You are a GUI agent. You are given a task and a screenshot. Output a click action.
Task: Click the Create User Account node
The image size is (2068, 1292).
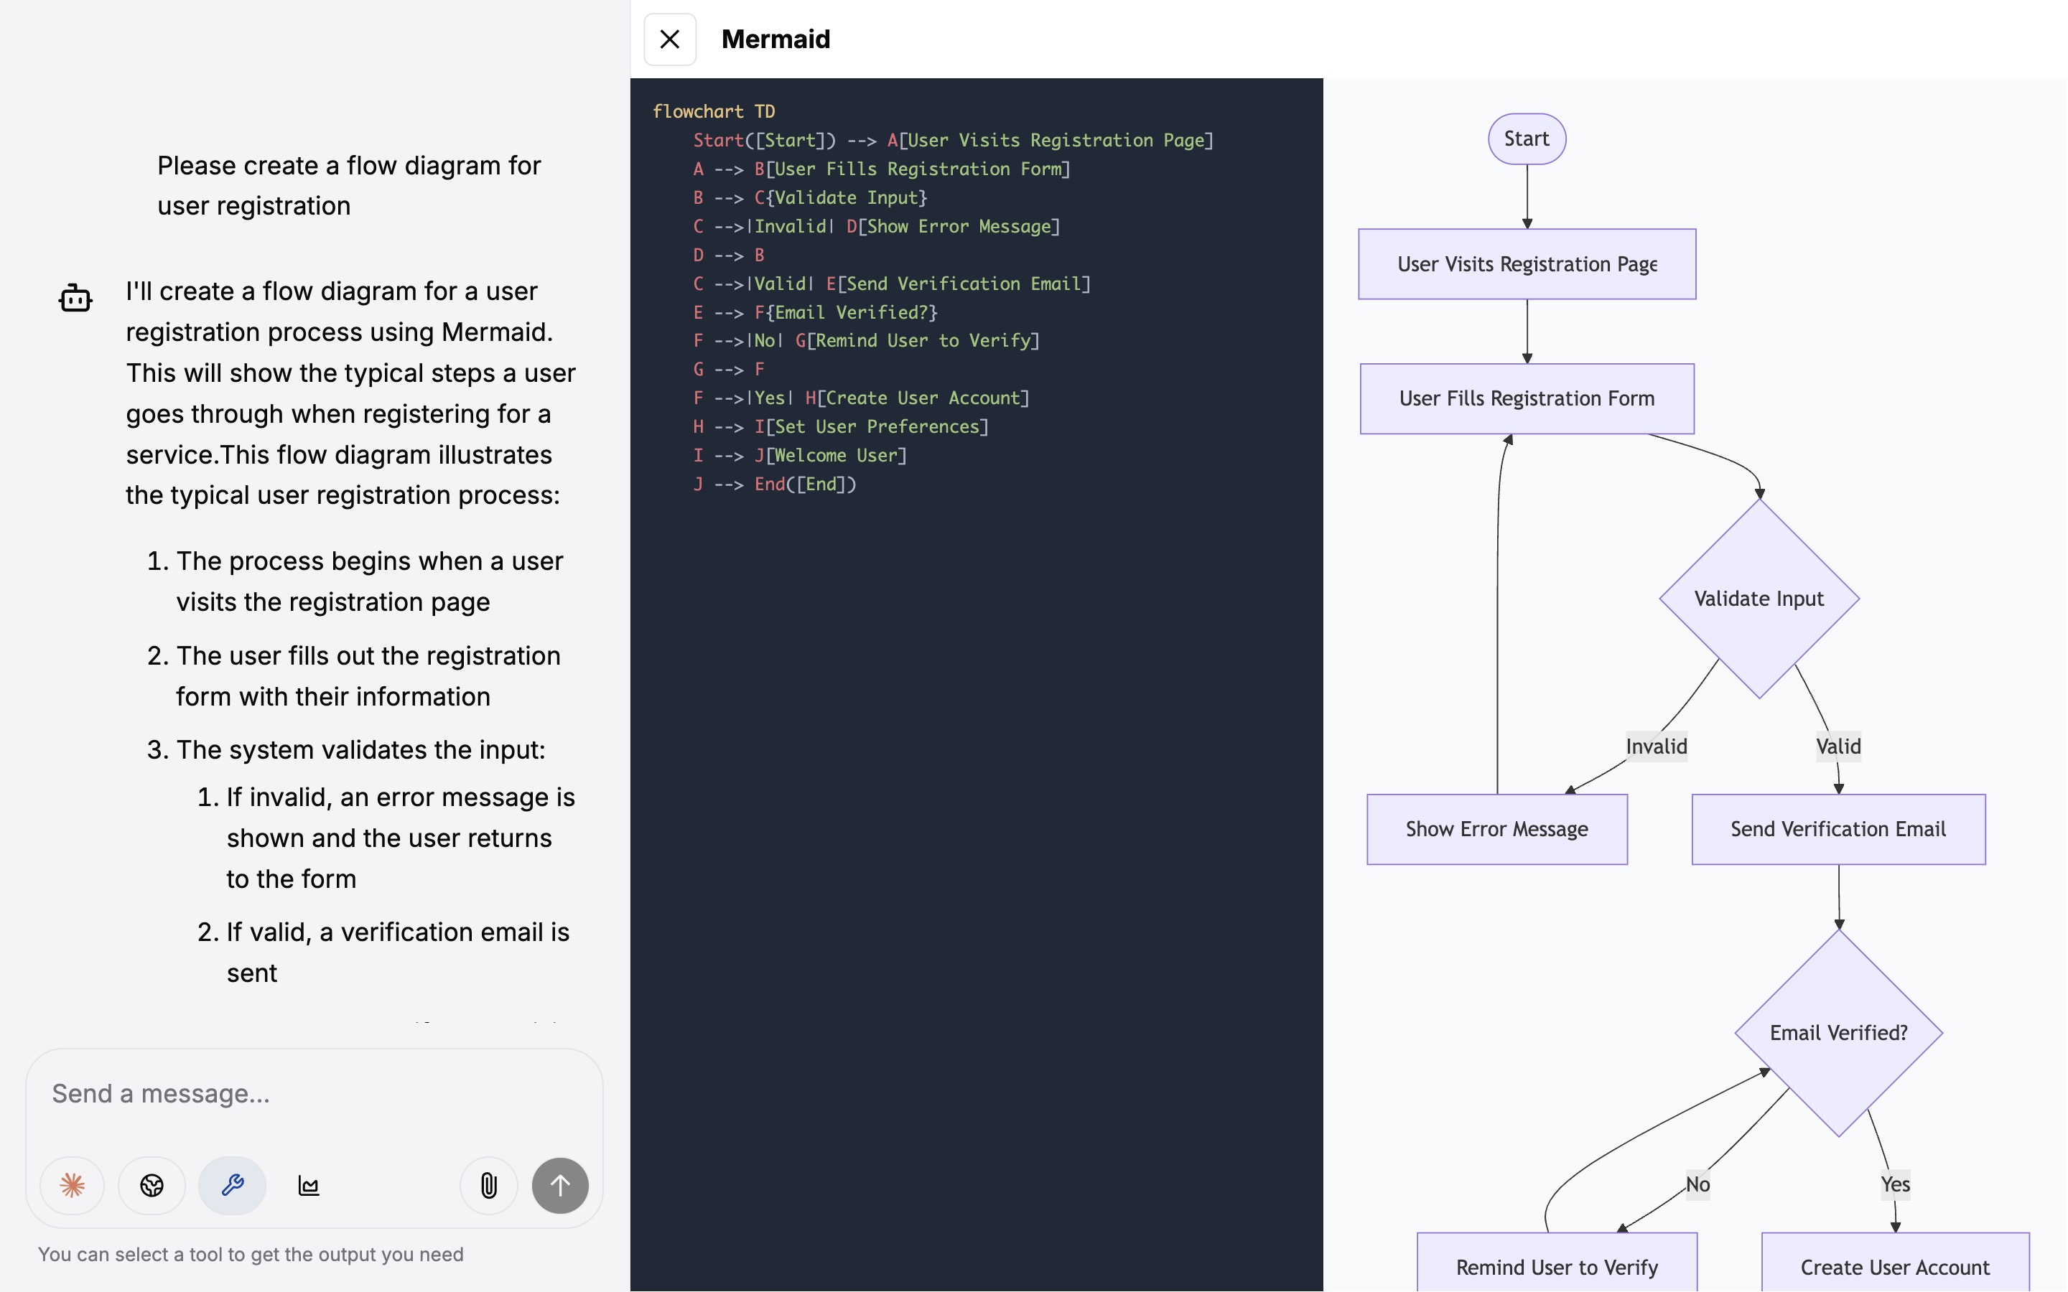1896,1262
